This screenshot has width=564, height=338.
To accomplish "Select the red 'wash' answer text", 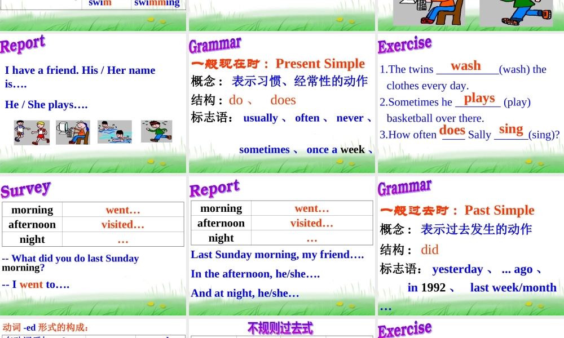I will pyautogui.click(x=465, y=66).
